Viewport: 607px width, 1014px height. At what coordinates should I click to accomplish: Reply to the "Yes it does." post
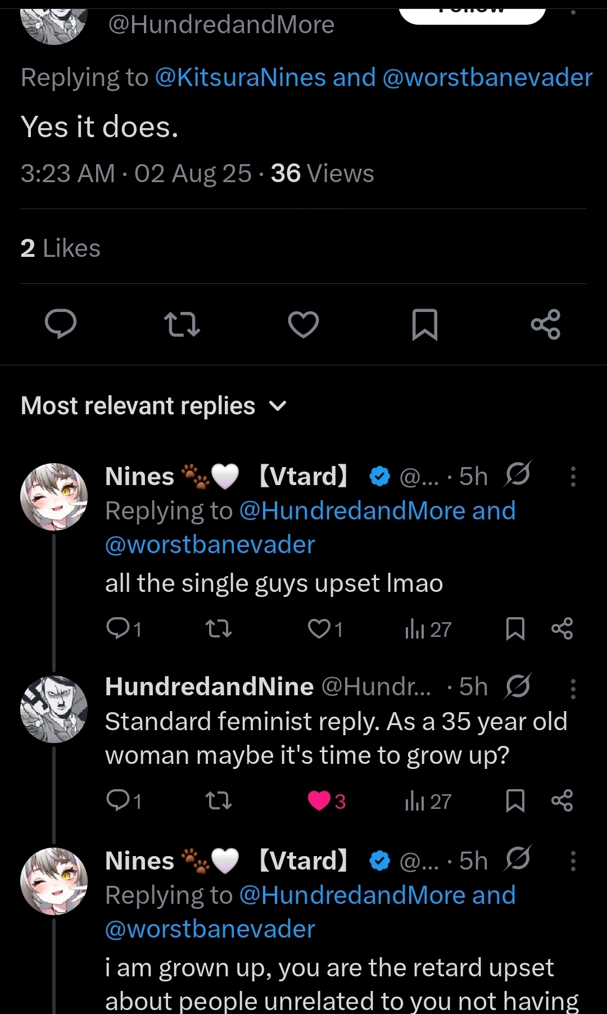coord(61,324)
